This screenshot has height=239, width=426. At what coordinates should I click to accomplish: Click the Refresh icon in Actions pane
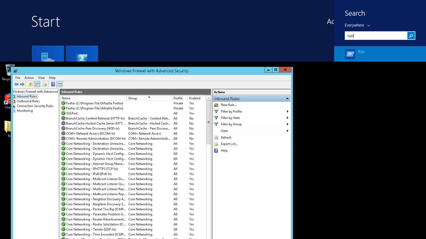coord(216,138)
